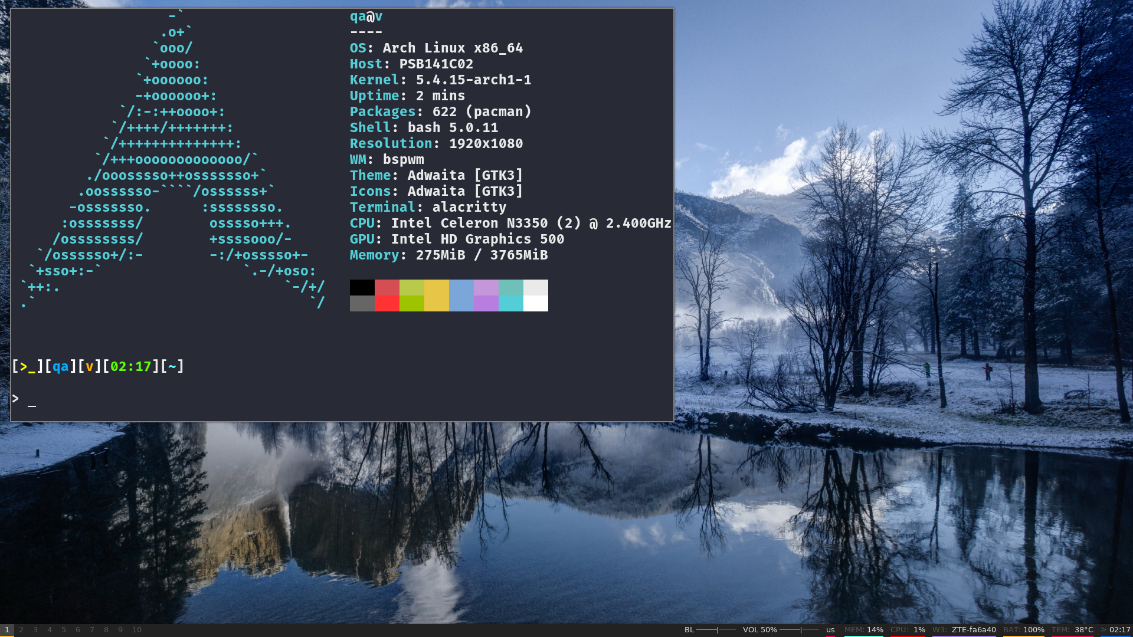Viewport: 1133px width, 637px height.
Task: Click the yellow color block
Action: coord(437,295)
